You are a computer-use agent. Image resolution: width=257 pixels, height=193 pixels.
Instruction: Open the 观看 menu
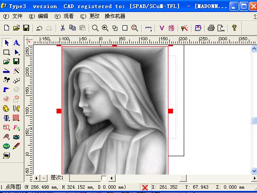[x=64, y=16]
